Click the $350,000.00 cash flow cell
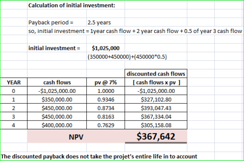244x161 pixels. (57, 99)
